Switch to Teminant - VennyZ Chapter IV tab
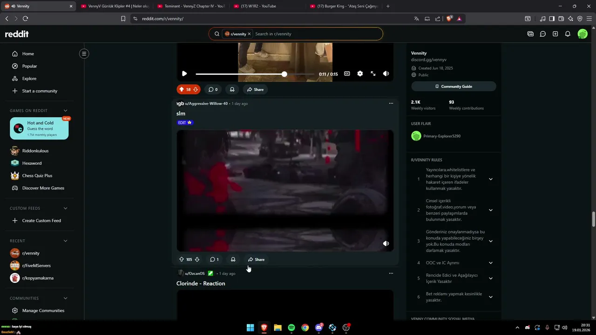This screenshot has height=335, width=596. click(x=191, y=6)
